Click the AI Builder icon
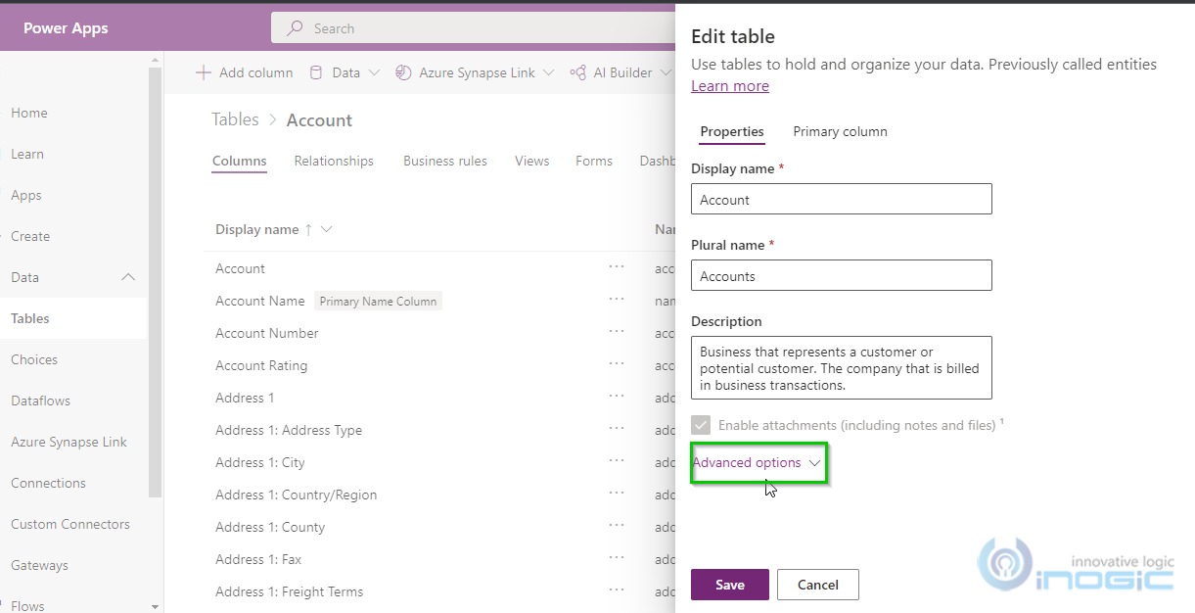1195x613 pixels. (x=577, y=72)
